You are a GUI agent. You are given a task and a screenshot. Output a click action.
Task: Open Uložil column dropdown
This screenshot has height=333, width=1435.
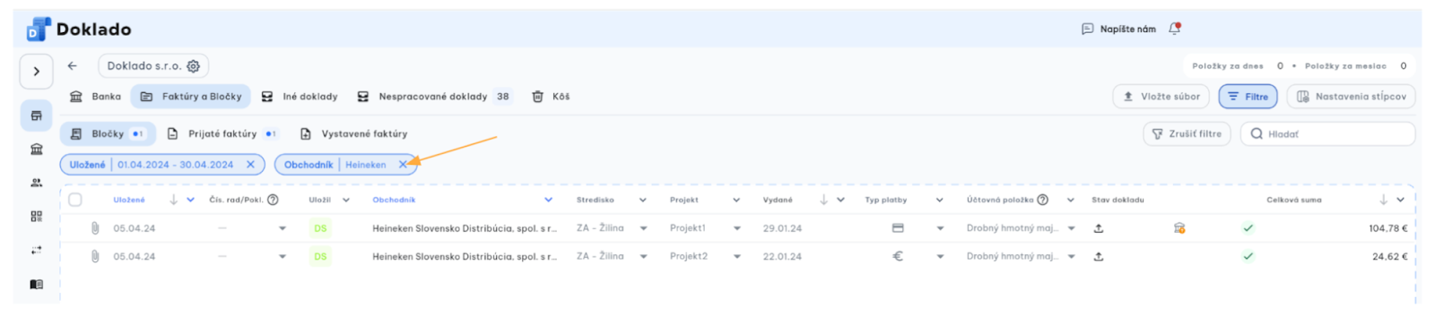[x=346, y=200]
